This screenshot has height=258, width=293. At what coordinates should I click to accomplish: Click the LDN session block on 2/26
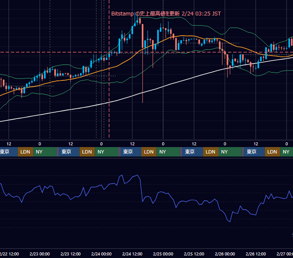(272, 152)
